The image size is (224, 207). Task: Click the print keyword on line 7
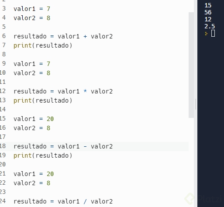pyautogui.click(x=23, y=46)
